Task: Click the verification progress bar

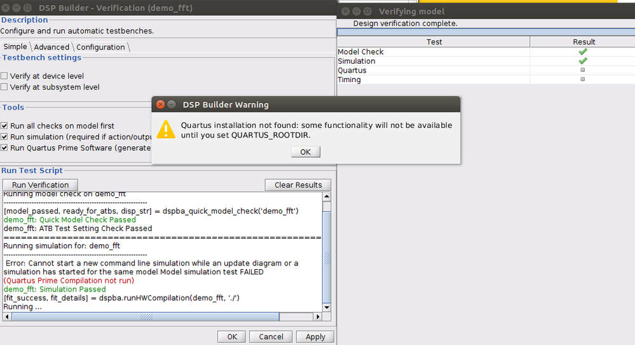Action: click(x=486, y=32)
